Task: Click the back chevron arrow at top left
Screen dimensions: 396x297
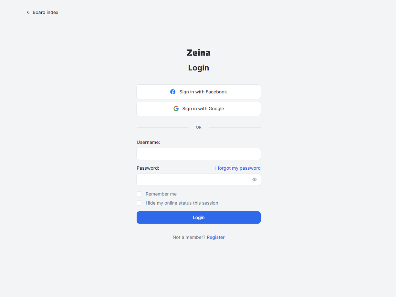Action: pos(28,12)
